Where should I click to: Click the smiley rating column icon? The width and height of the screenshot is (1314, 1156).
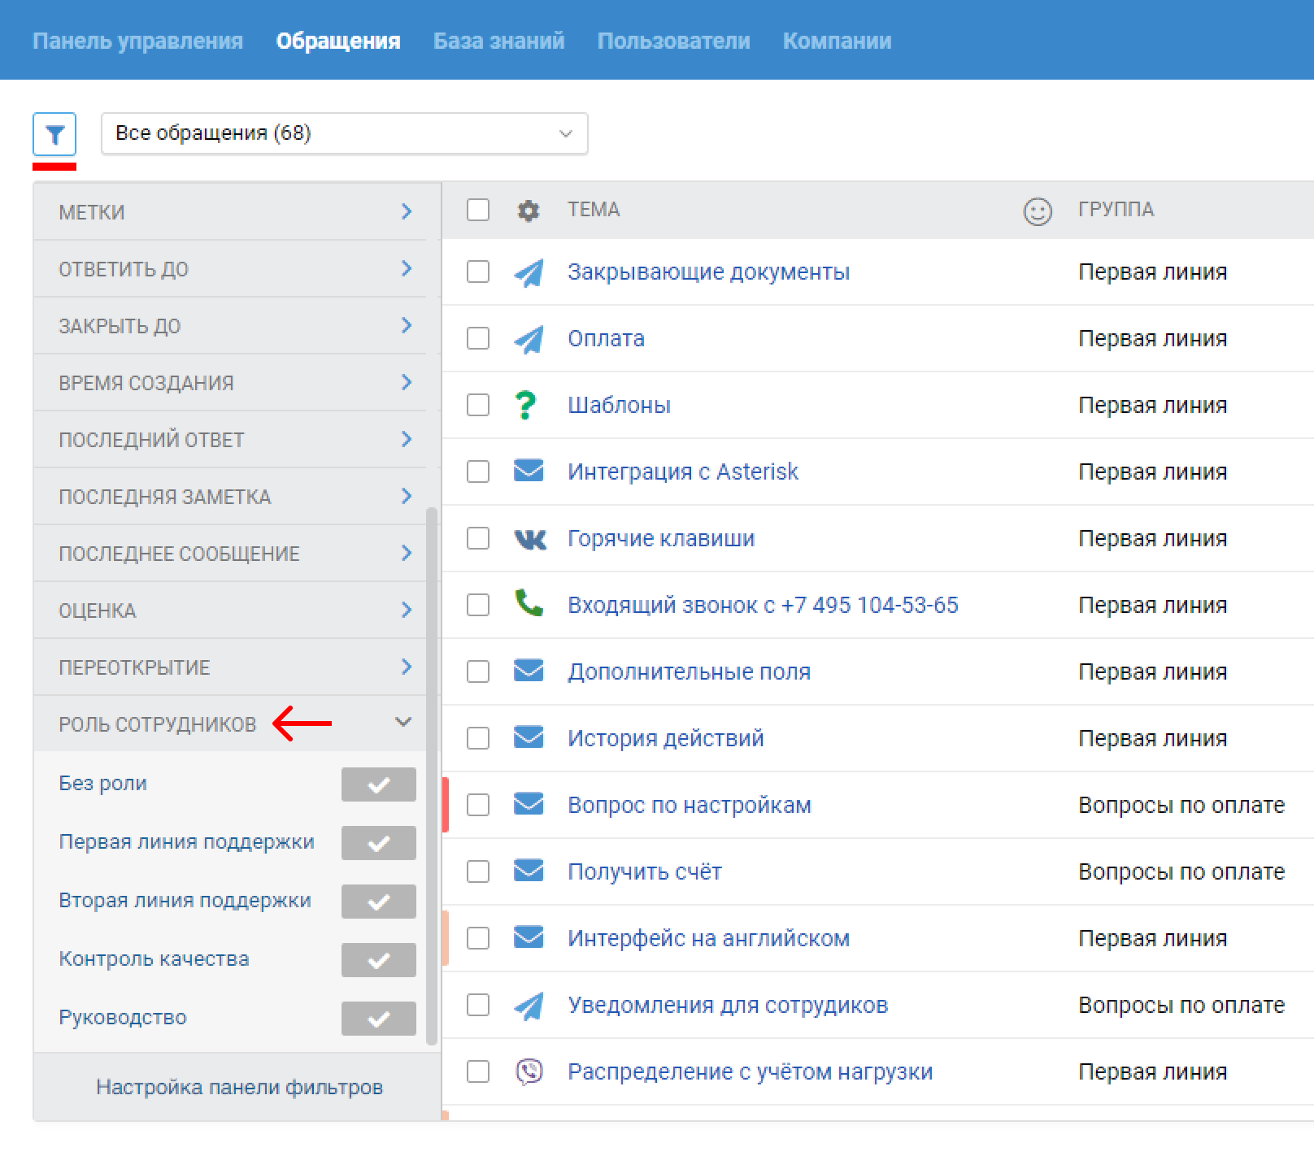1037,211
